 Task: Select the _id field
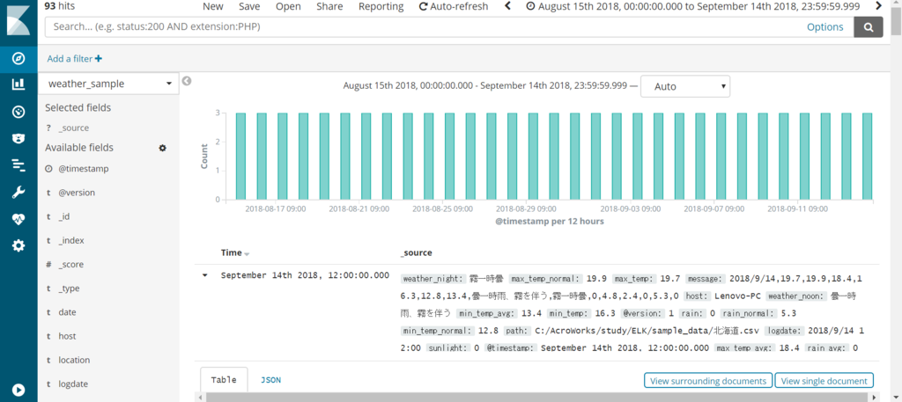63,216
